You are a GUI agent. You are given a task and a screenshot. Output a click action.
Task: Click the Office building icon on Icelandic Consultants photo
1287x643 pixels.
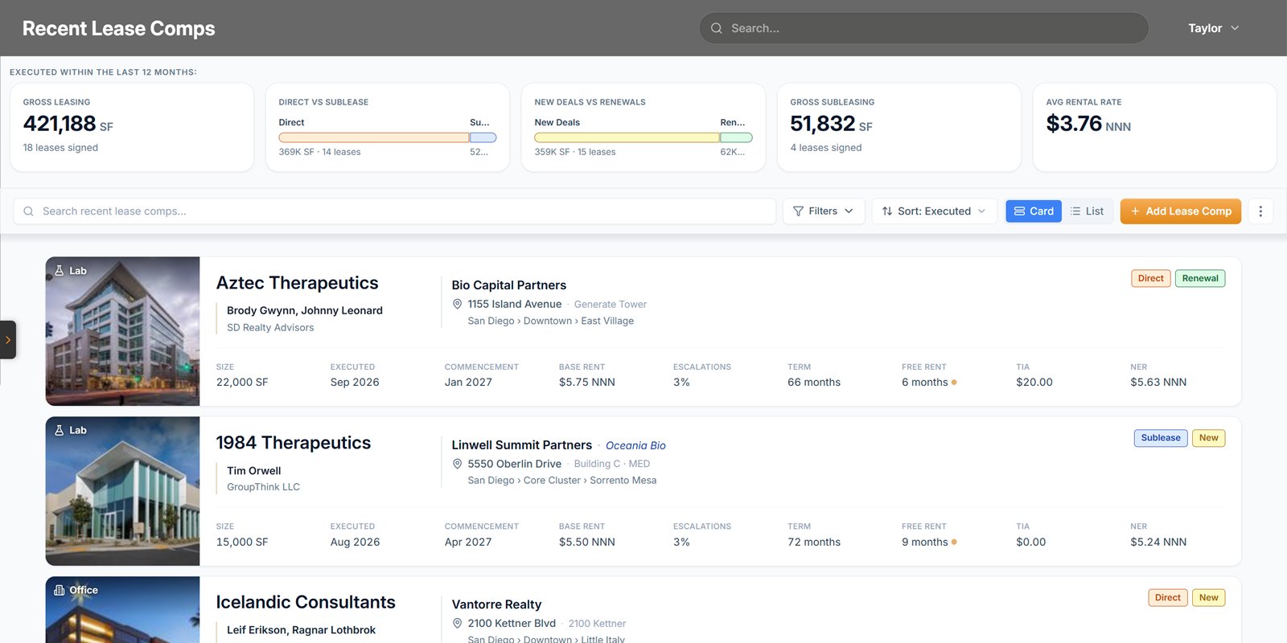click(x=60, y=590)
